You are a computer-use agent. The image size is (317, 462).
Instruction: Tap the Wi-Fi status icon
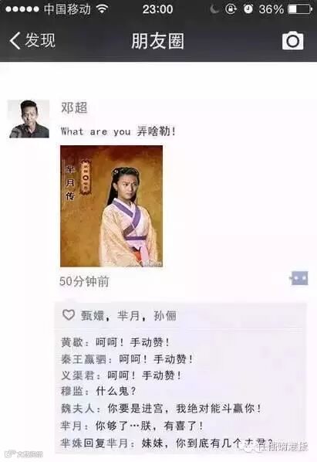102,9
